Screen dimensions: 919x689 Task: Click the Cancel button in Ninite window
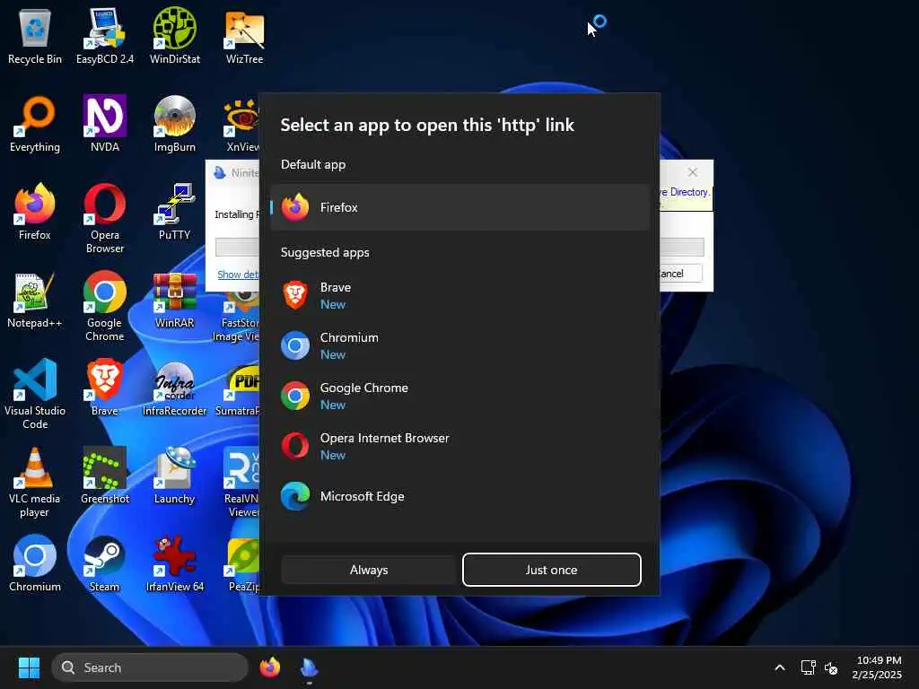click(681, 273)
